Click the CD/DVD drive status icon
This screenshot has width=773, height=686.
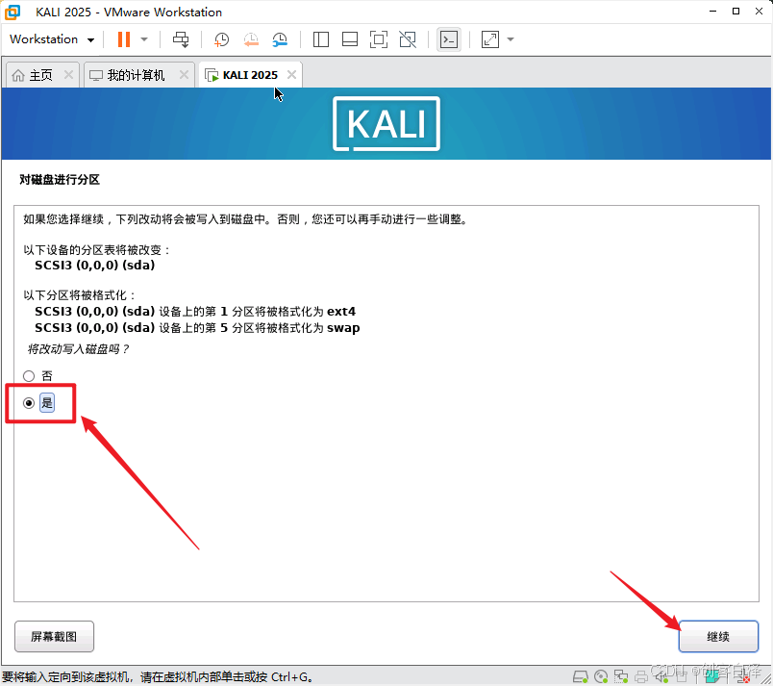click(601, 676)
